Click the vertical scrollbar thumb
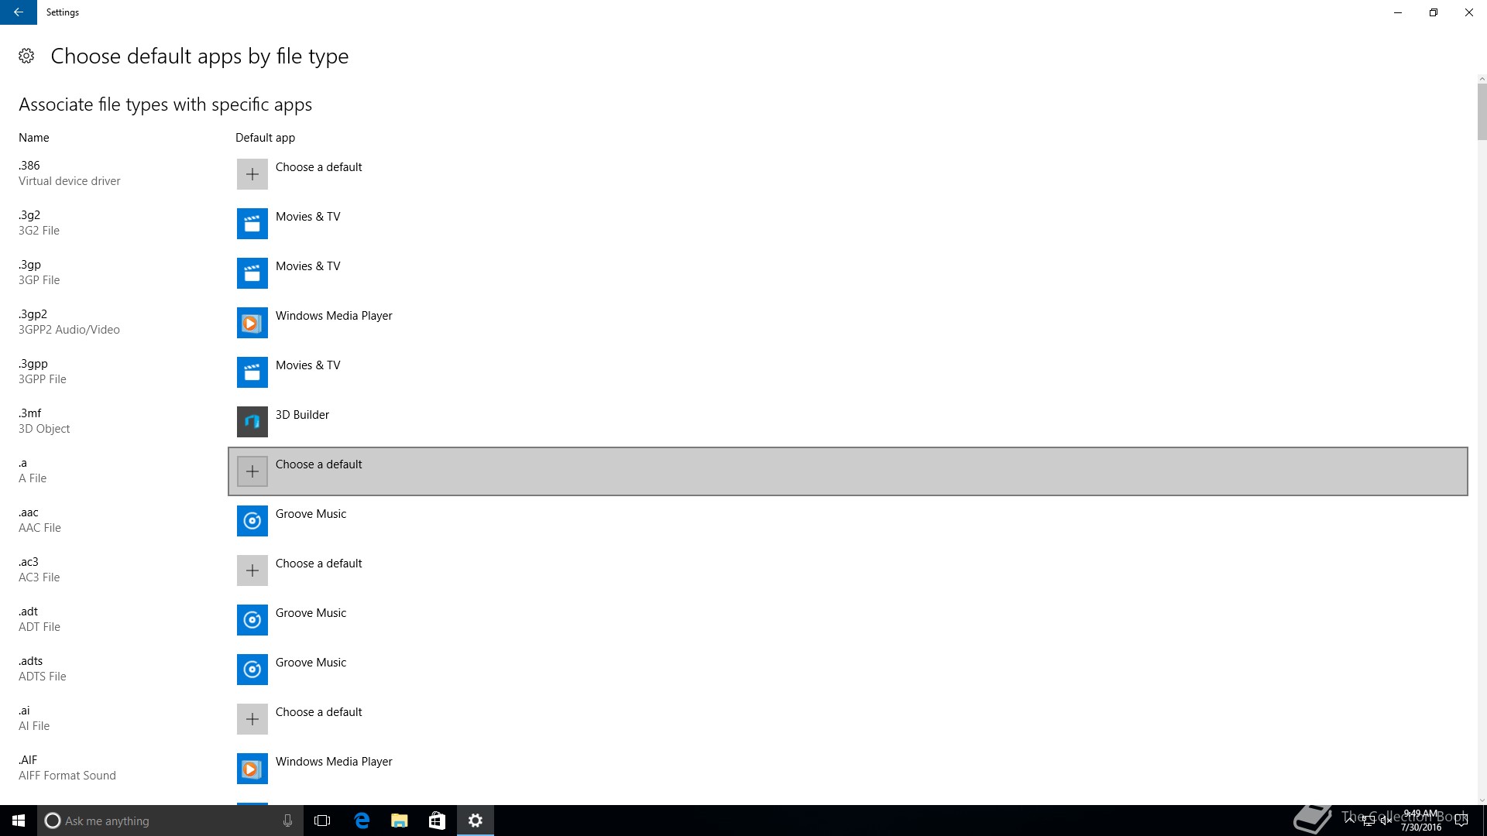This screenshot has width=1487, height=836. point(1482,111)
